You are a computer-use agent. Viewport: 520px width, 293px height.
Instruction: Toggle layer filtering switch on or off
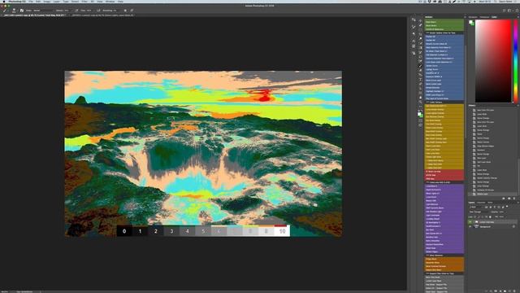[x=507, y=206]
